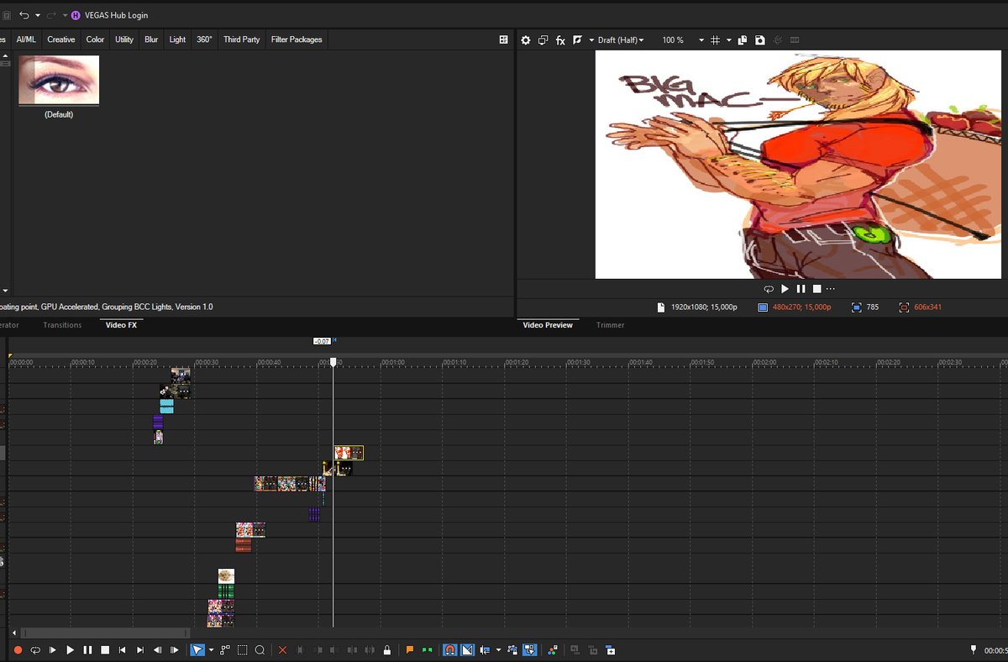Image resolution: width=1008 pixels, height=662 pixels.
Task: Open the 100 % preview zoom dropdown
Action: 683,39
